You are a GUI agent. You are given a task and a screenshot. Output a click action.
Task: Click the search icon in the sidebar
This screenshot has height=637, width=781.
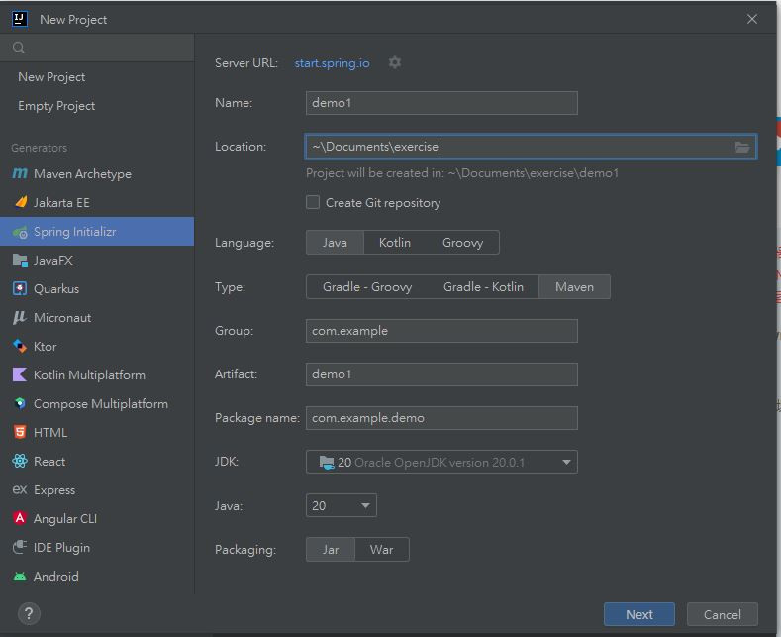tap(19, 48)
